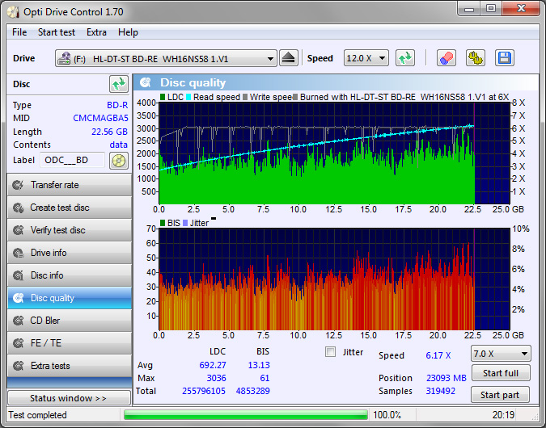The width and height of the screenshot is (546, 428).
Task: Click the refresh speed icon next to Speed
Action: point(405,58)
